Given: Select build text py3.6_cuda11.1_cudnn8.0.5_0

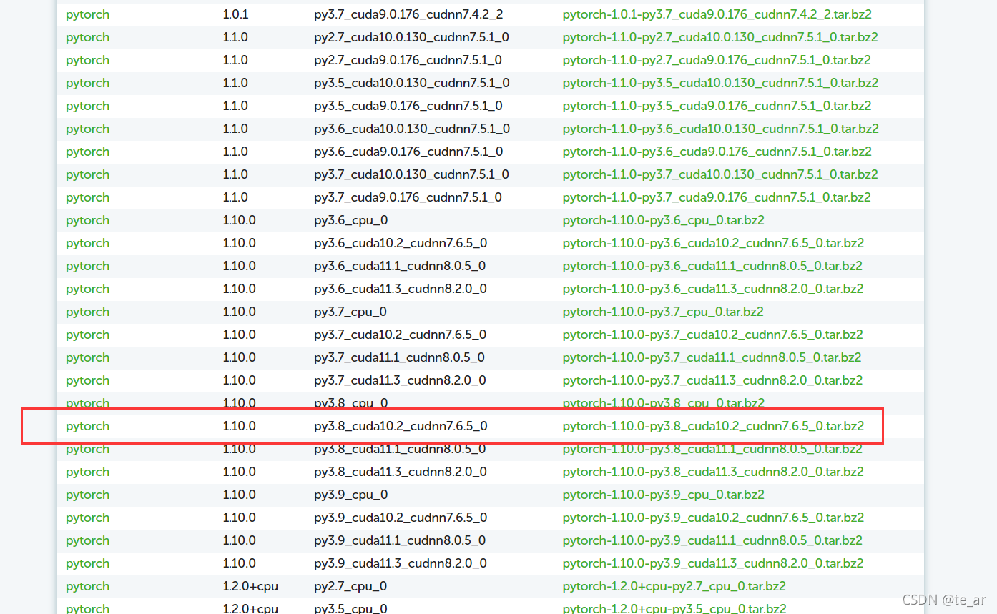Looking at the screenshot, I should click(x=400, y=266).
